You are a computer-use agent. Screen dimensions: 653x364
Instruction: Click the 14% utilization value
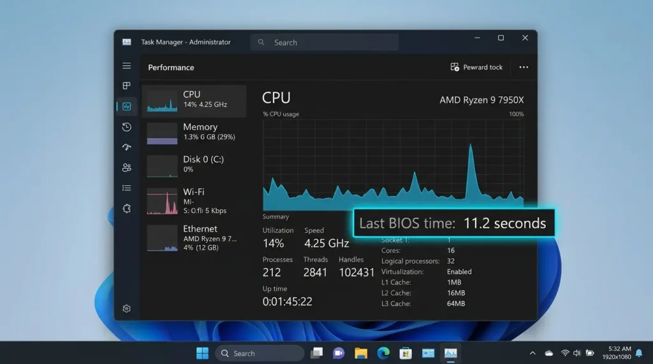(x=273, y=243)
